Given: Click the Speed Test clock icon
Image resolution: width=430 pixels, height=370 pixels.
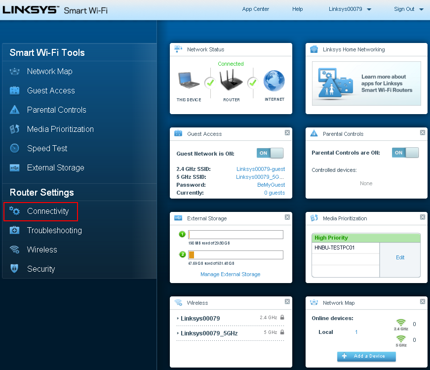Looking at the screenshot, I should 14,148.
